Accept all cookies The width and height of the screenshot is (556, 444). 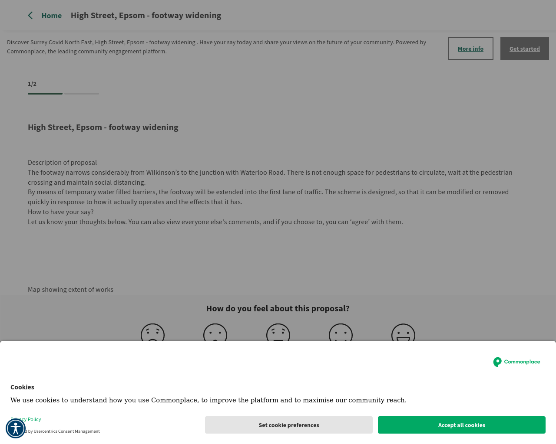click(x=462, y=425)
